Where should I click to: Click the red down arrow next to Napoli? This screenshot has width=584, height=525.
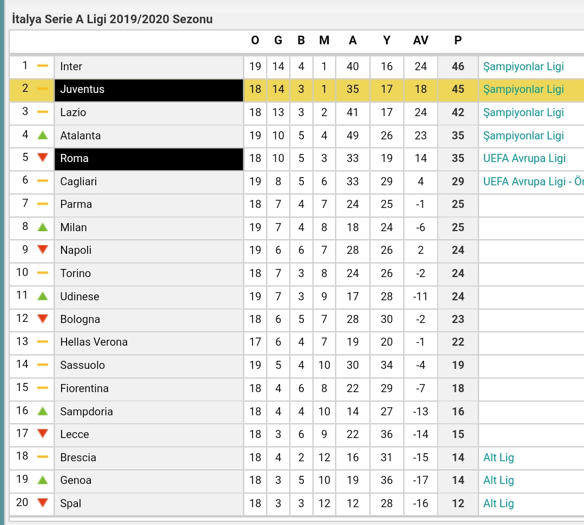(43, 250)
